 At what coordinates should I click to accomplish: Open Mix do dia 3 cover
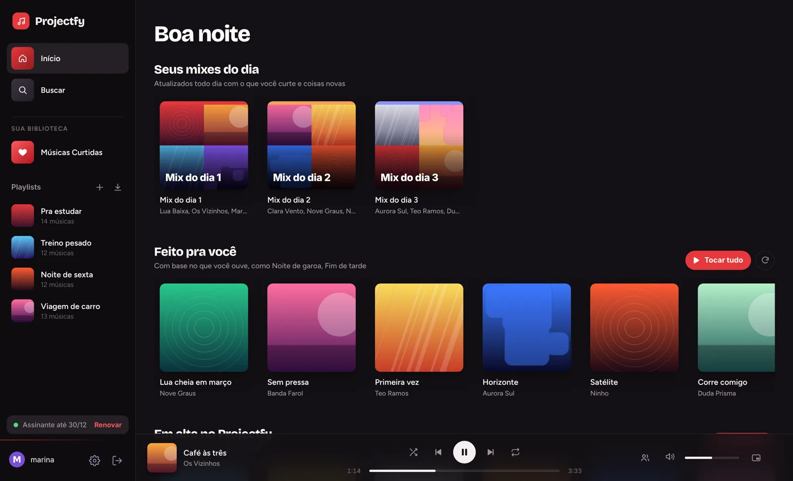coord(419,145)
